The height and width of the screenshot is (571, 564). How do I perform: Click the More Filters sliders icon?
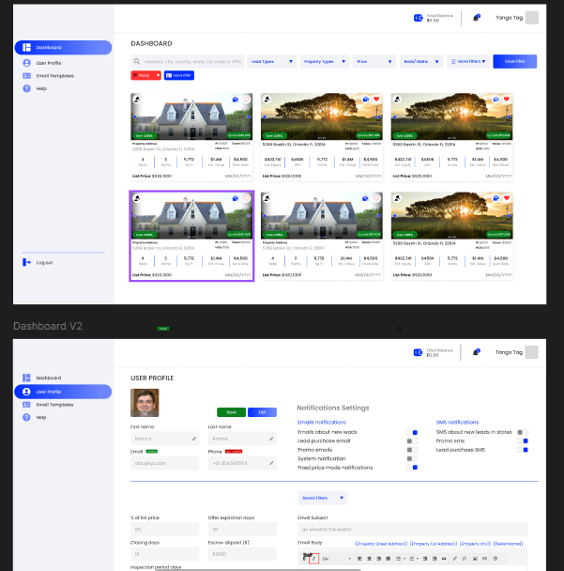point(454,61)
